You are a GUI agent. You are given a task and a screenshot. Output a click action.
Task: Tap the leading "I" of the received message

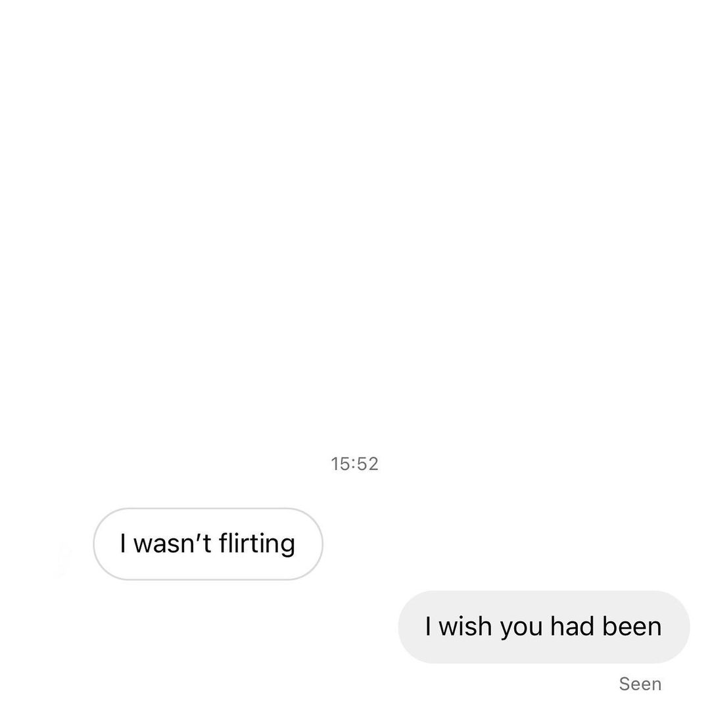(123, 544)
